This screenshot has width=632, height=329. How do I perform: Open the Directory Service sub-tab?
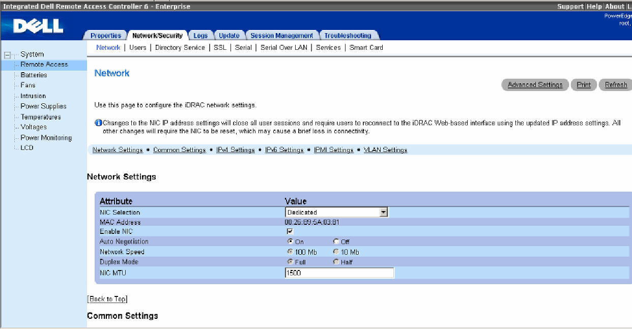[x=180, y=47]
